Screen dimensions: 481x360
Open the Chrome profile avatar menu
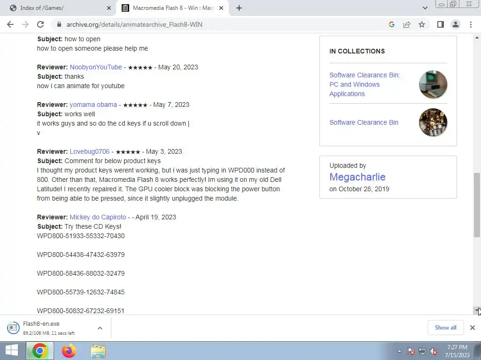tap(456, 24)
